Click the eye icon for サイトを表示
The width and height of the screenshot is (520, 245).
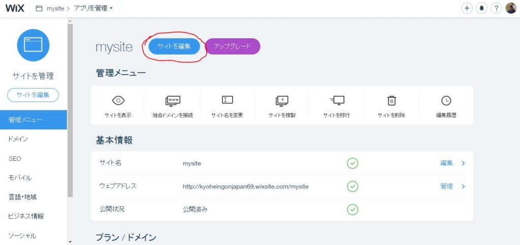click(118, 100)
